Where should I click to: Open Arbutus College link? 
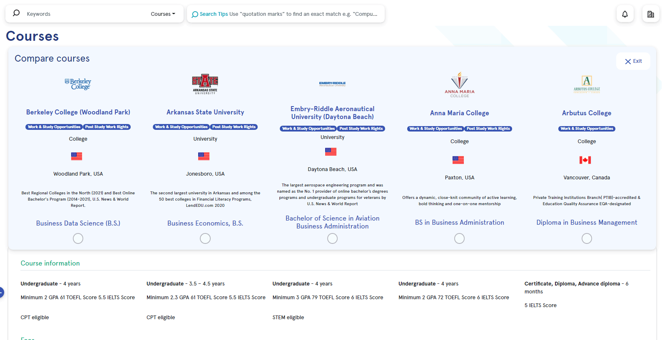pos(587,113)
